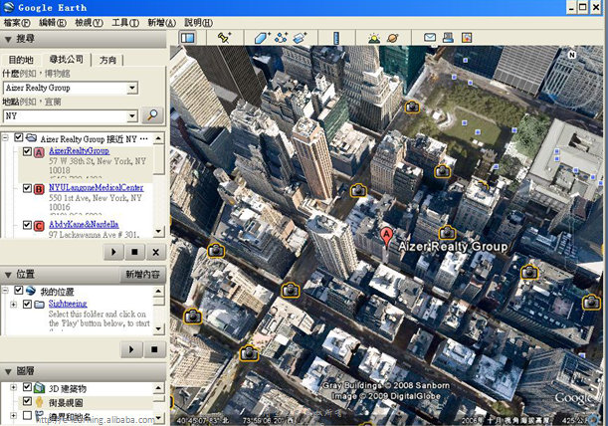Image resolution: width=608 pixels, height=426 pixels.
Task: Click the Sightseeing folder icon
Action: pyautogui.click(x=39, y=305)
